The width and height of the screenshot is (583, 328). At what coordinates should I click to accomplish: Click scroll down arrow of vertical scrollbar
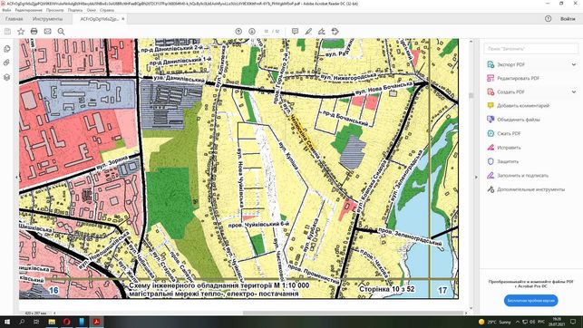(x=471, y=308)
